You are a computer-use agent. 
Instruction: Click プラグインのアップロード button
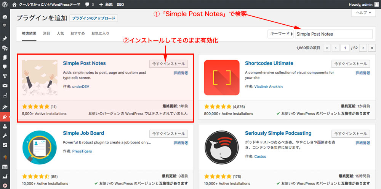coord(94,18)
